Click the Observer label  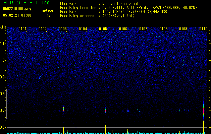coord(68,4)
